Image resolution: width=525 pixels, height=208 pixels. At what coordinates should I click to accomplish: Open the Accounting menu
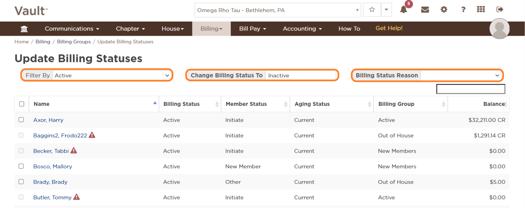click(302, 29)
